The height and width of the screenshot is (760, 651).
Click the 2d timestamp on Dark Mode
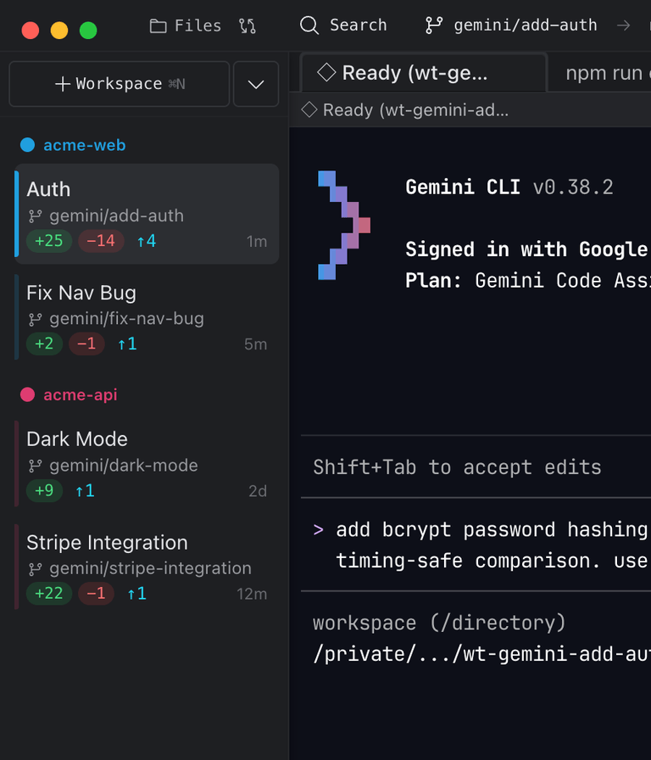click(x=258, y=491)
